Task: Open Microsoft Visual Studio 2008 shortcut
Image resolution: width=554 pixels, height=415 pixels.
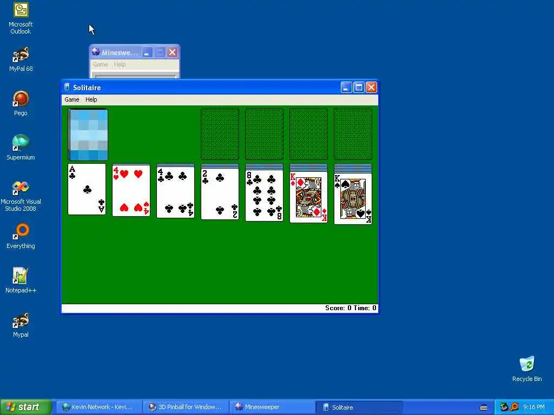Action: tap(21, 196)
